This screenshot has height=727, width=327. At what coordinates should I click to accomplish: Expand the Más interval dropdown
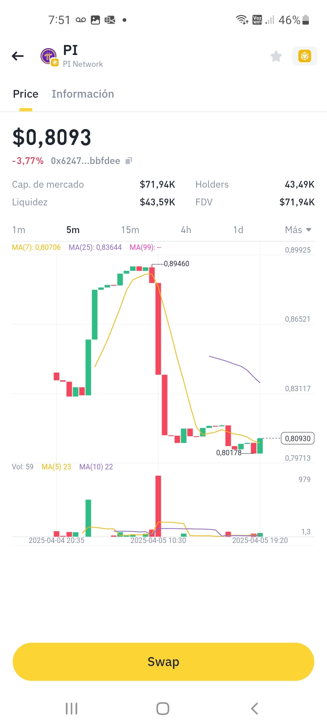click(x=297, y=230)
